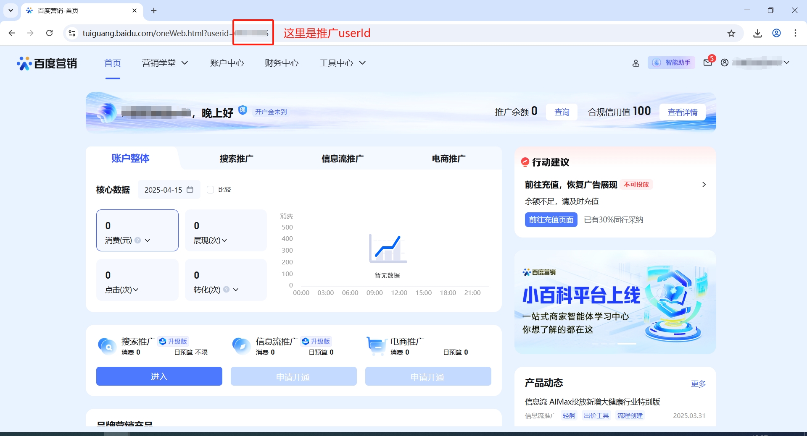This screenshot has height=436, width=807.
Task: Click the user contact icon beside 智能助手
Action: 636,63
